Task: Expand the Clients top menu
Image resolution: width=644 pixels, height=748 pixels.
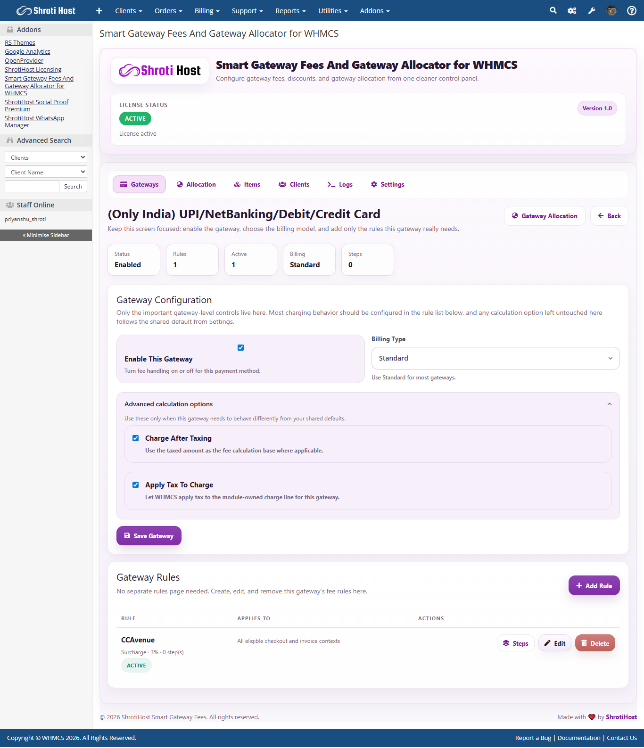Action: [x=129, y=10]
